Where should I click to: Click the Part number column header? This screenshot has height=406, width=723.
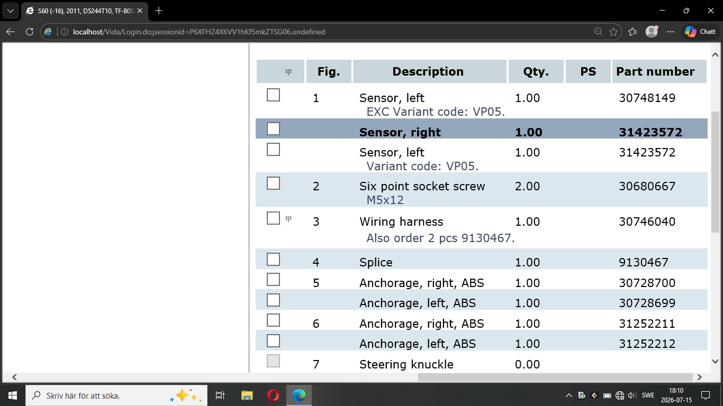pos(659,71)
